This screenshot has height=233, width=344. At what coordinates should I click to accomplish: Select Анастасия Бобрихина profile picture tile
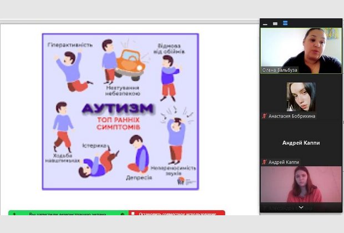301,97
